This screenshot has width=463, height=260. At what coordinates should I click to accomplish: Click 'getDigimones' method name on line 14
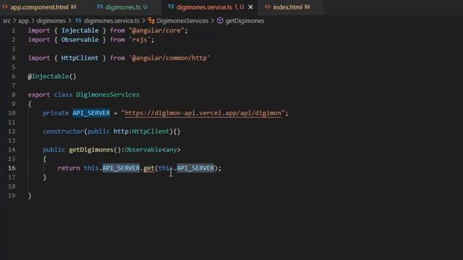(91, 149)
